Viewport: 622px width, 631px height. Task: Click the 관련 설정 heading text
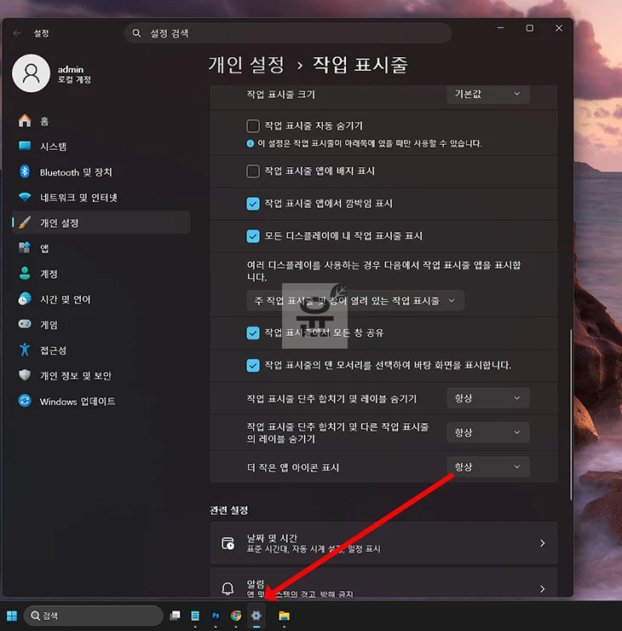click(x=229, y=510)
